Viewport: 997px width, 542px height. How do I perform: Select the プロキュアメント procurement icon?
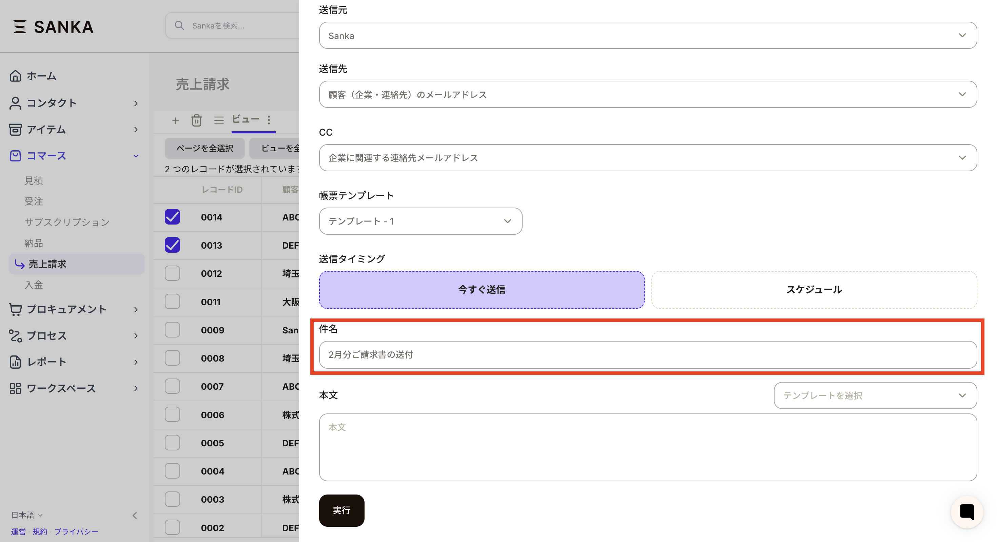(16, 309)
